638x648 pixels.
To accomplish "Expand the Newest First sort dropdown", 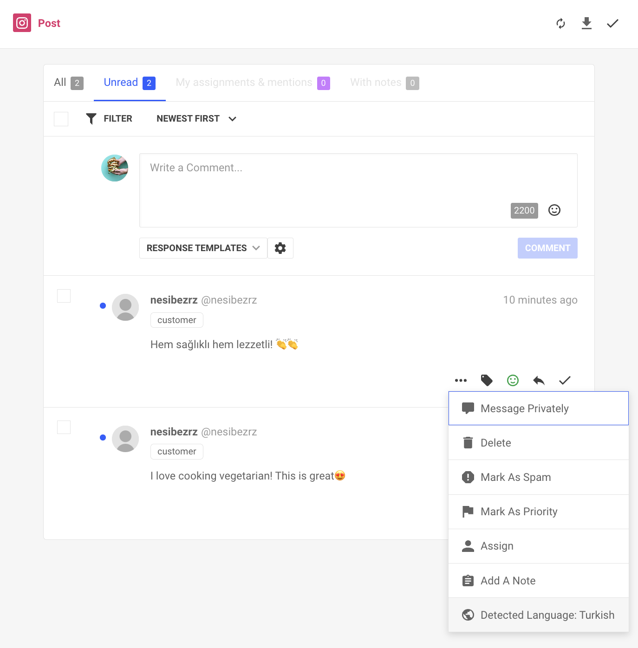I will (196, 119).
